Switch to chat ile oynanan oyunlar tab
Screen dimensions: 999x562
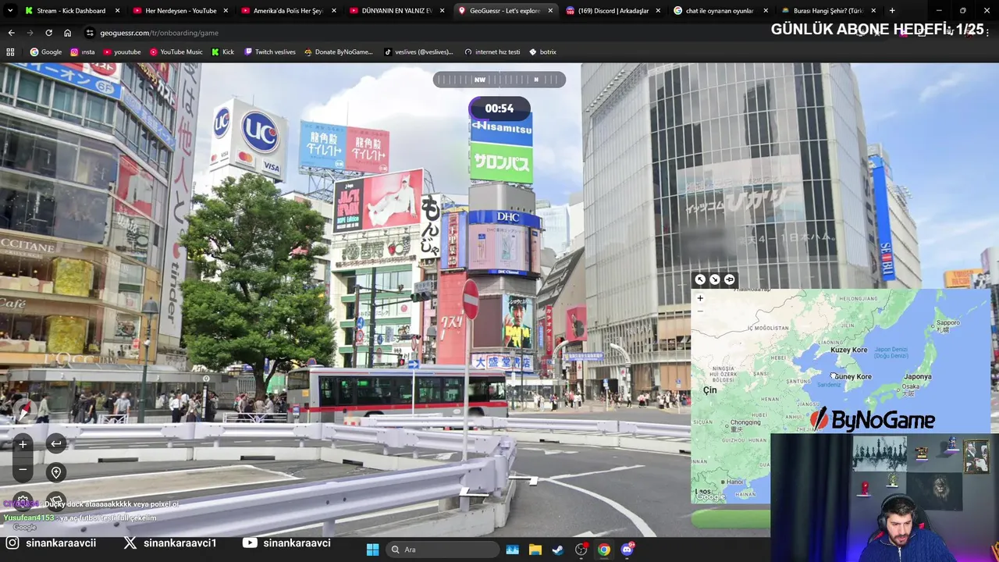click(720, 11)
